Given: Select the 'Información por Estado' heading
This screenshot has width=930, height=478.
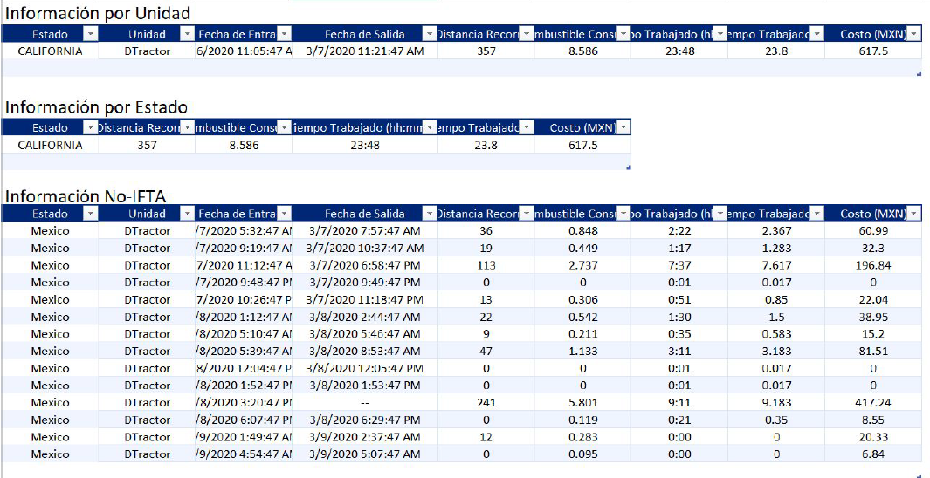Looking at the screenshot, I should (x=96, y=107).
